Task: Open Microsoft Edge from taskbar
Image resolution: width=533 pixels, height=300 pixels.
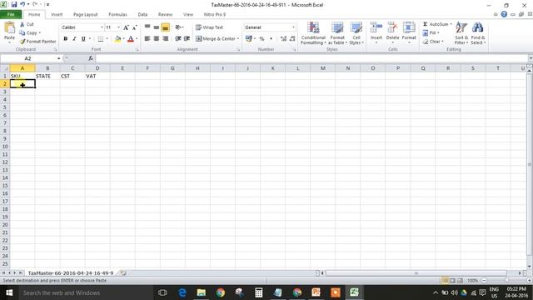Action: coord(182,292)
